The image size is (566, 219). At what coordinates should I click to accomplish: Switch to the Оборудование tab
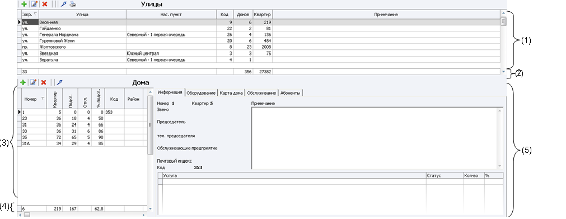pyautogui.click(x=201, y=93)
